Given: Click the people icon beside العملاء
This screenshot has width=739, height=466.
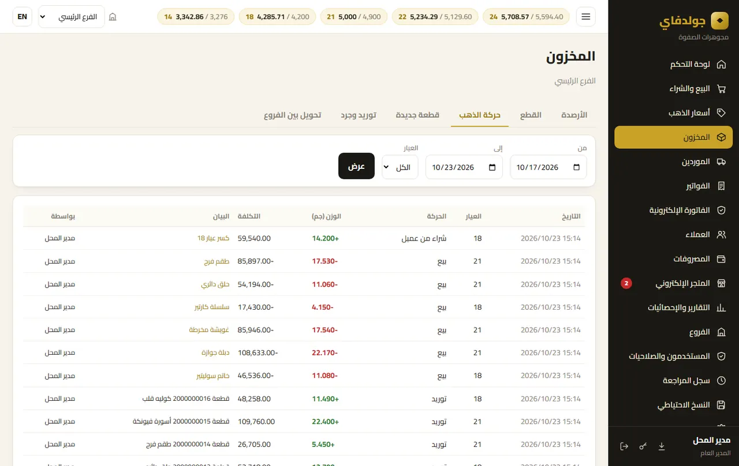Looking at the screenshot, I should (x=721, y=235).
